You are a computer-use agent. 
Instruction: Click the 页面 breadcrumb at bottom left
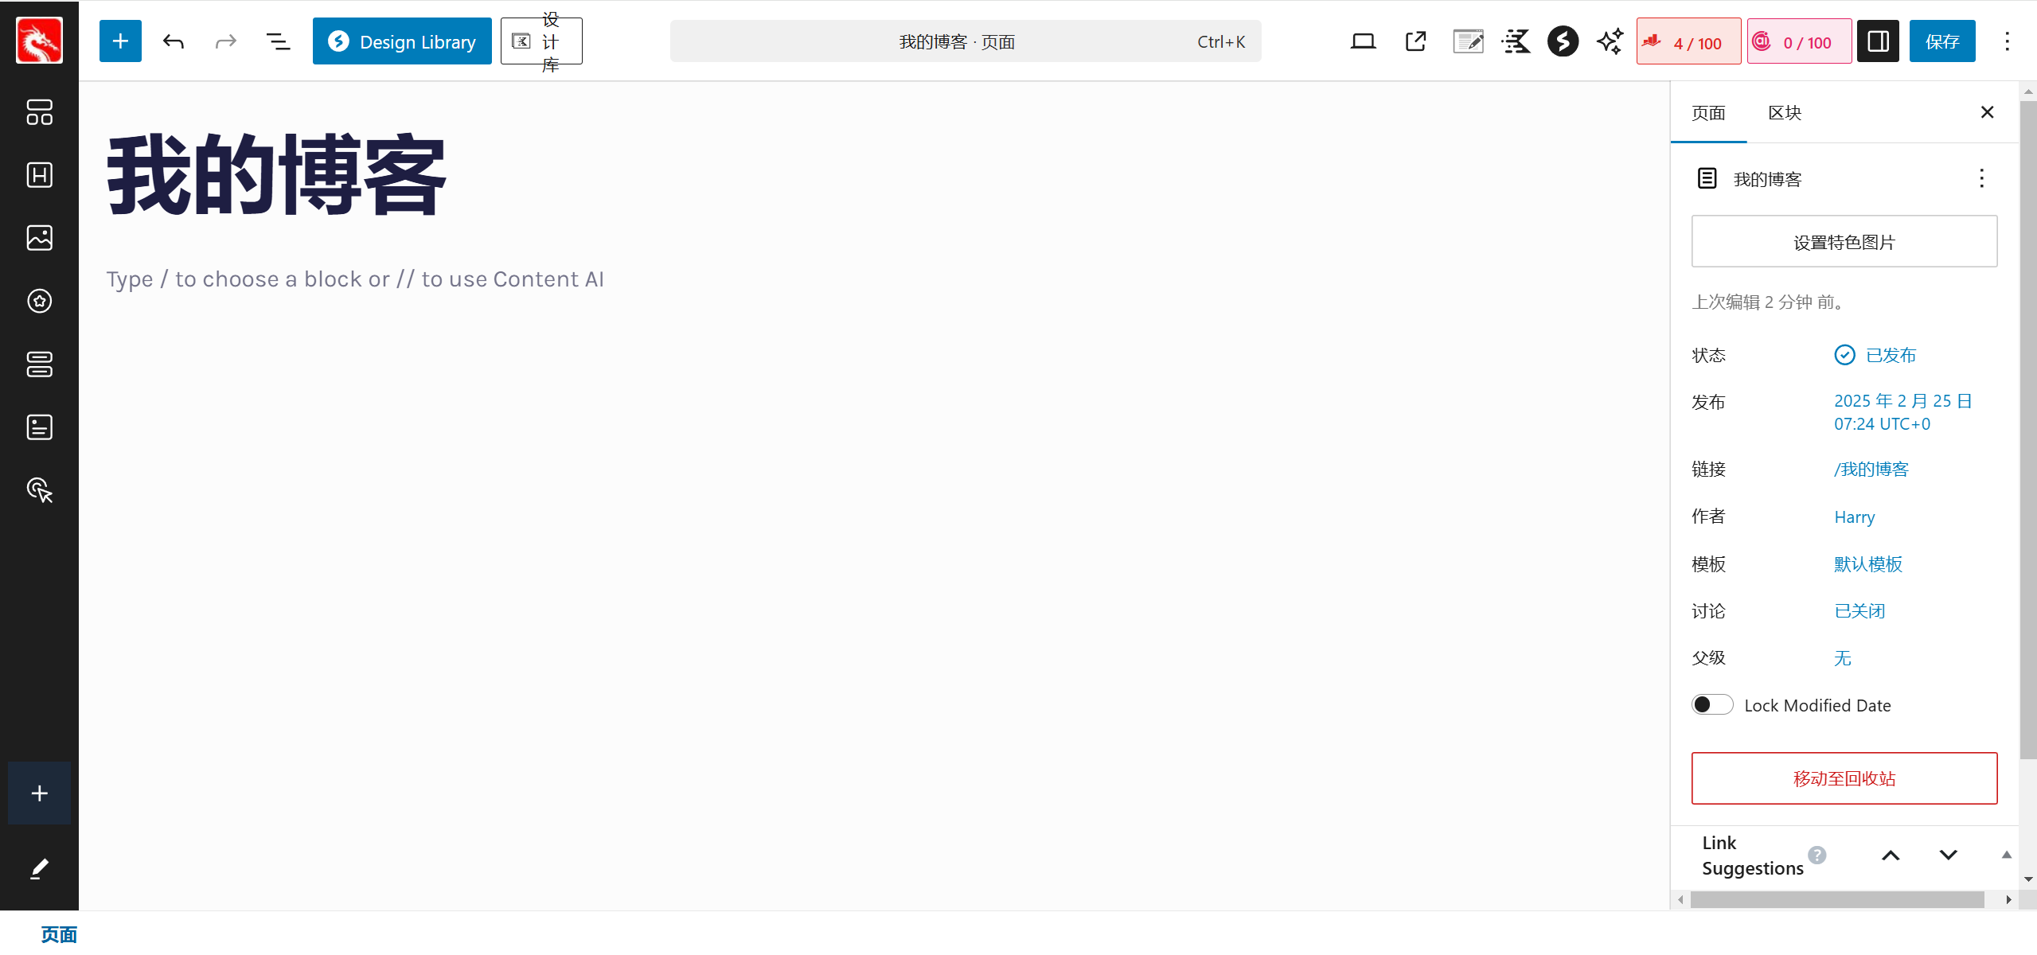pyautogui.click(x=59, y=934)
